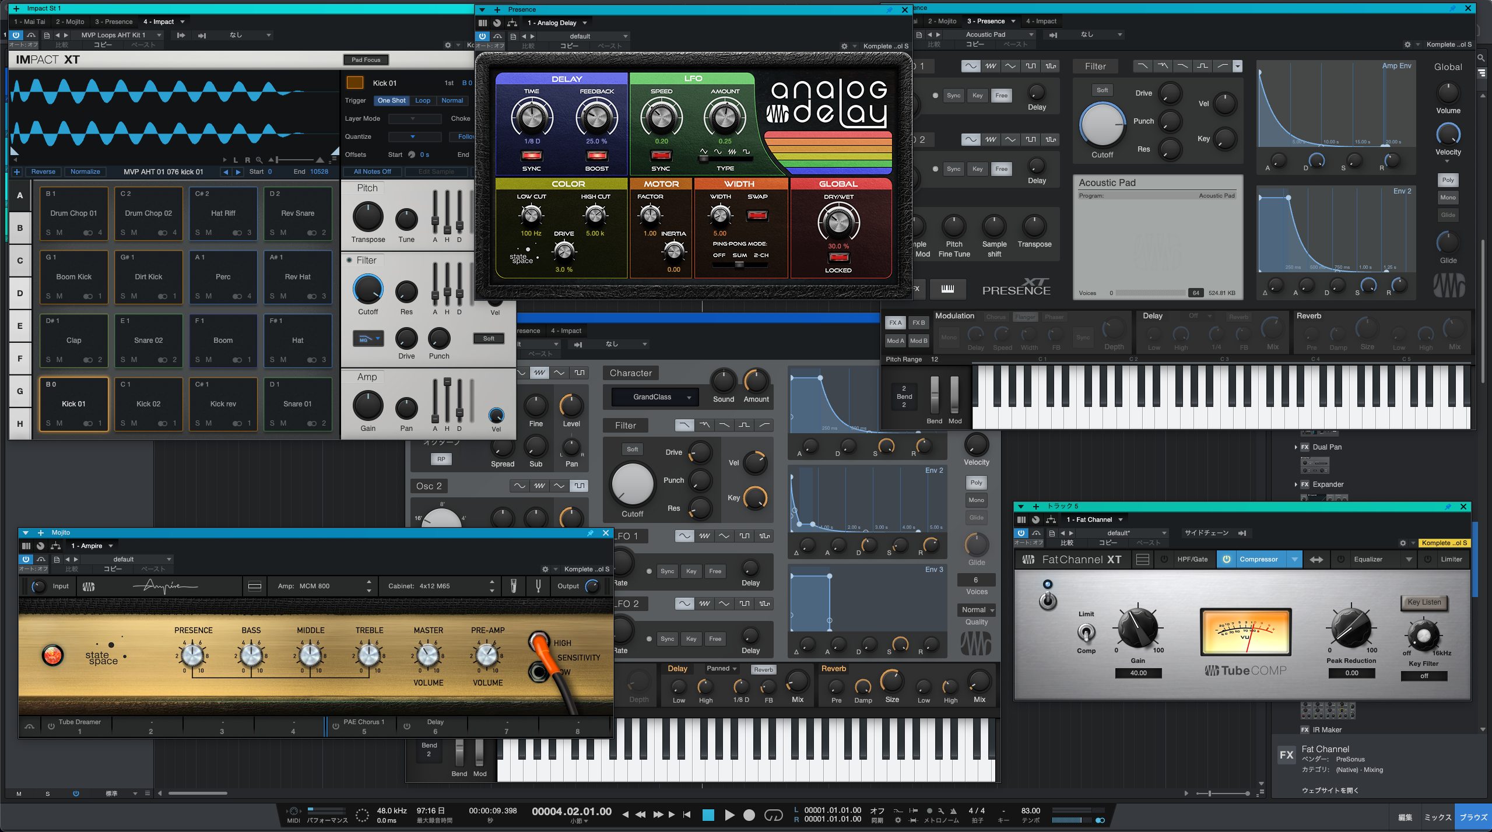Toggle the Impact XT plugin power button
The image size is (1492, 832).
[16, 35]
